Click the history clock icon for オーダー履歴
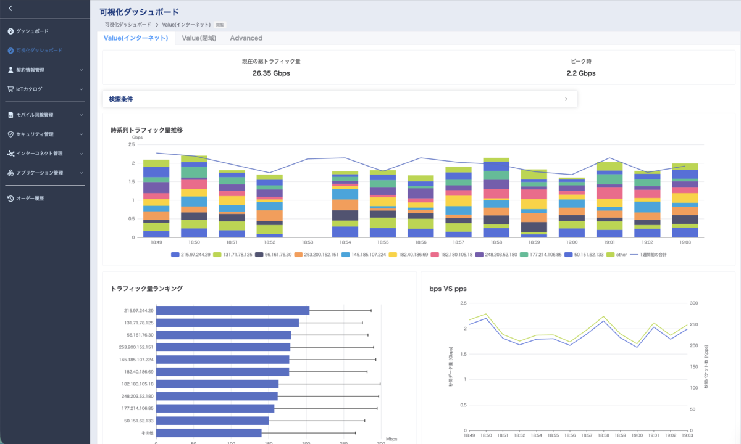The height and width of the screenshot is (444, 741). click(10, 199)
